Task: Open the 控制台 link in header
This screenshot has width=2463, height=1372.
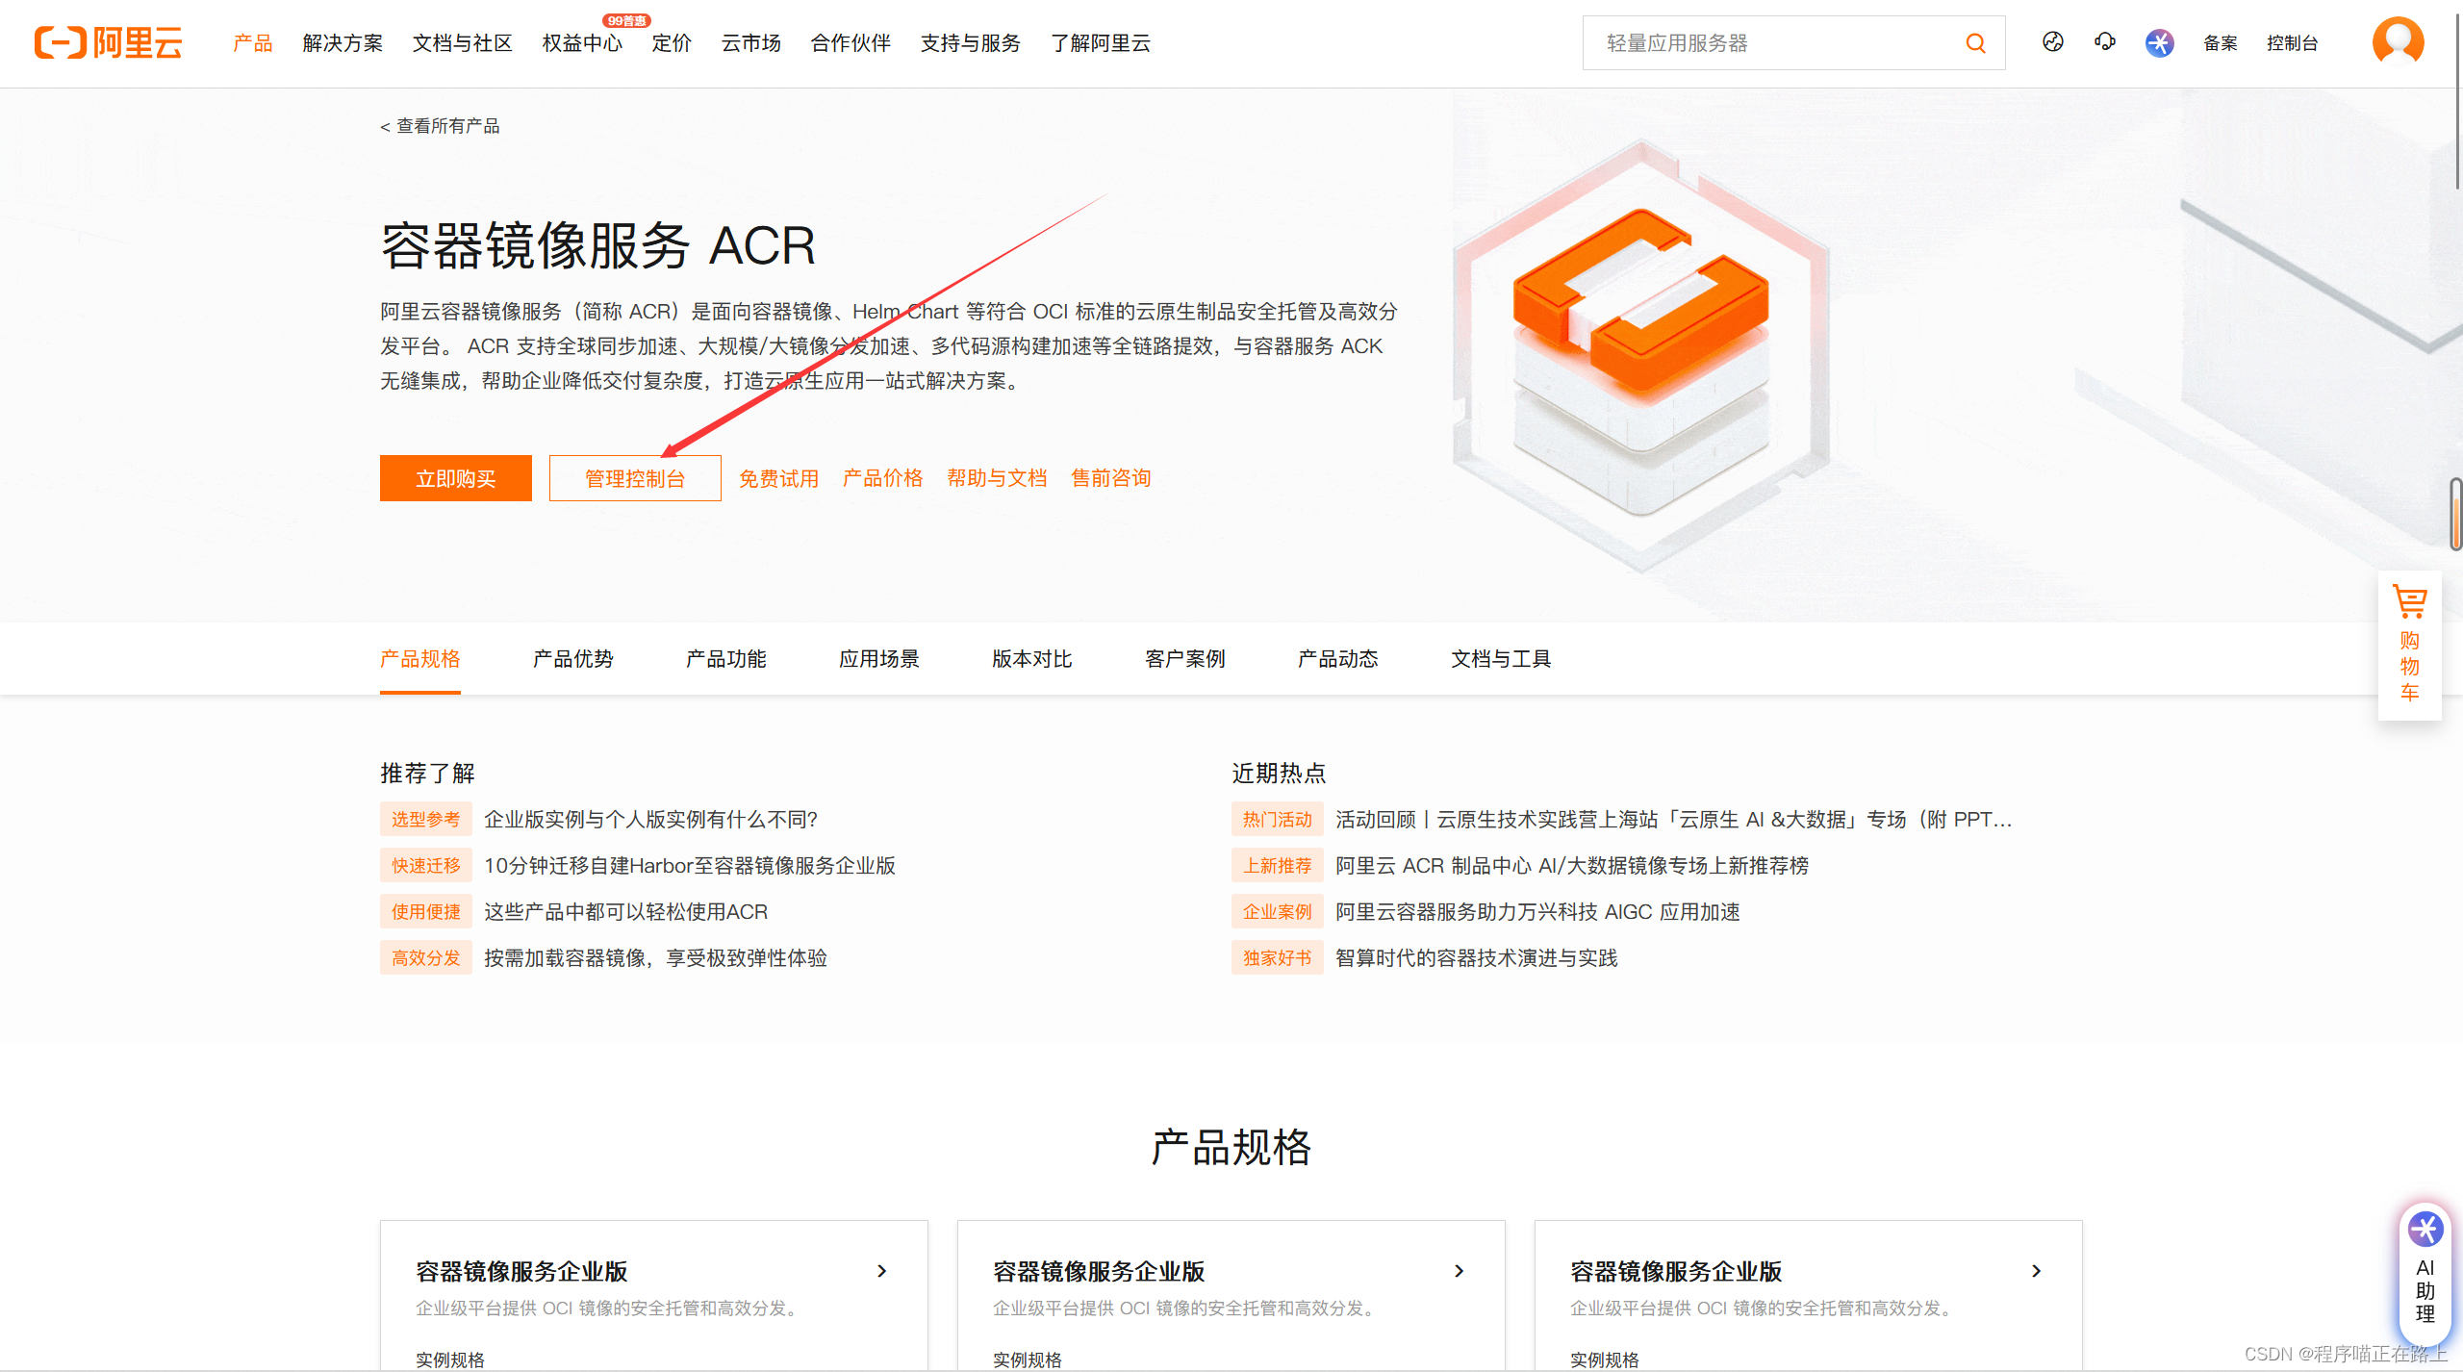Action: [x=2293, y=42]
